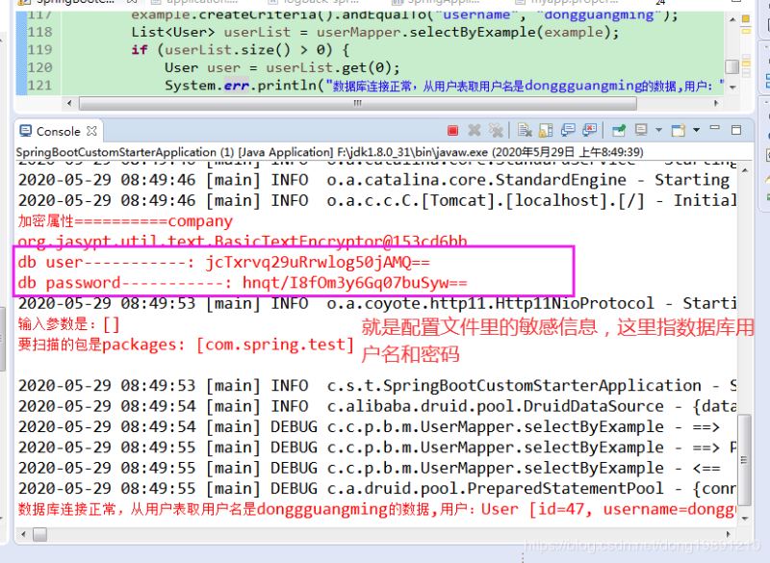Click the console vertical scrollbar up arrow
770x563 pixels.
click(745, 170)
